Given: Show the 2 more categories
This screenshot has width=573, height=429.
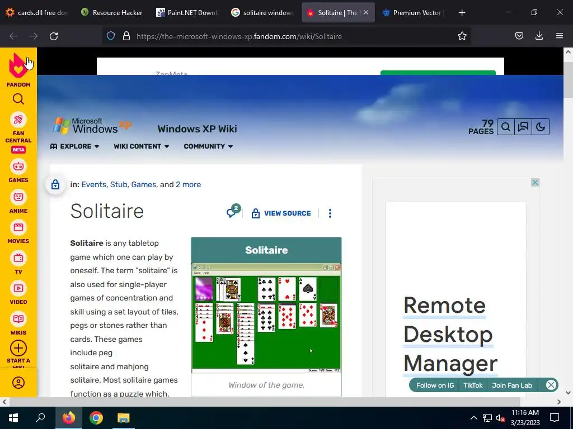Looking at the screenshot, I should point(188,184).
